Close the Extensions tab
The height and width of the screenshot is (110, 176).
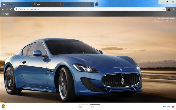(30, 4)
